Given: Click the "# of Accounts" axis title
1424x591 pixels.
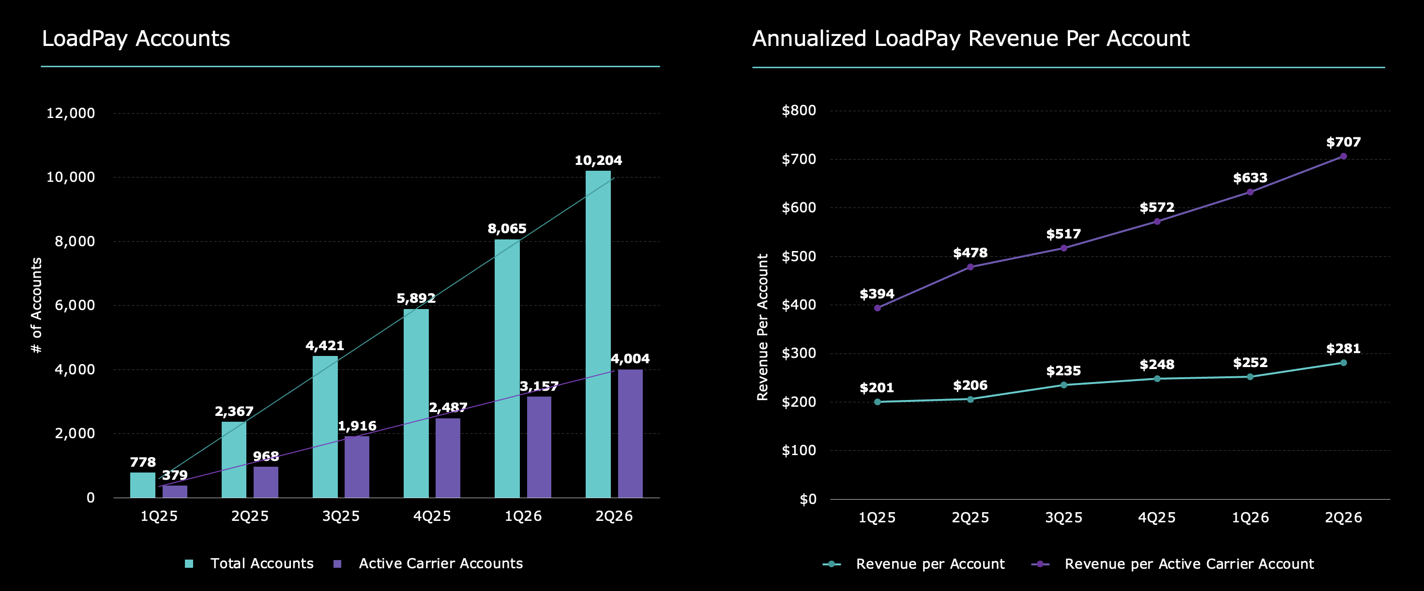Looking at the screenshot, I should click(x=36, y=306).
